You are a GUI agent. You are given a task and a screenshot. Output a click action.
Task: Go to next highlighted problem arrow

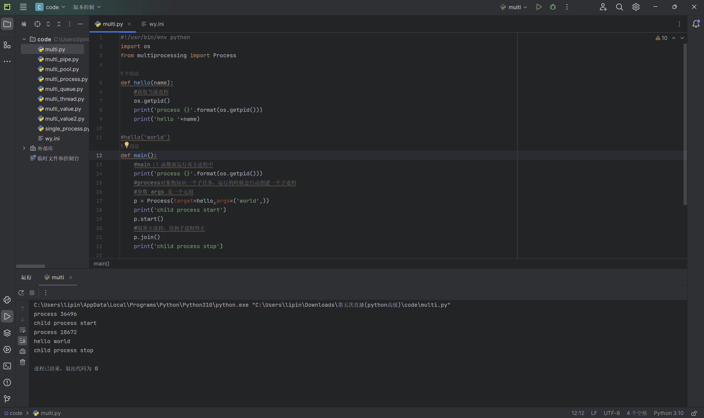(x=682, y=38)
